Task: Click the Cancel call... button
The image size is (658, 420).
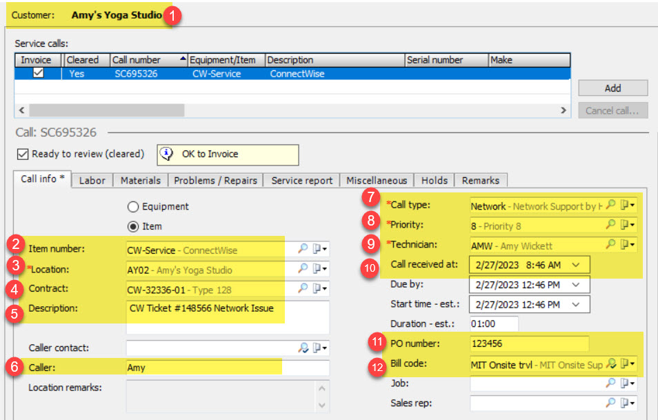Action: click(612, 111)
